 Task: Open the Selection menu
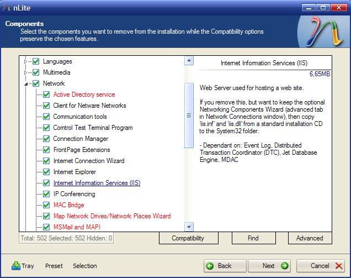pyautogui.click(x=84, y=266)
